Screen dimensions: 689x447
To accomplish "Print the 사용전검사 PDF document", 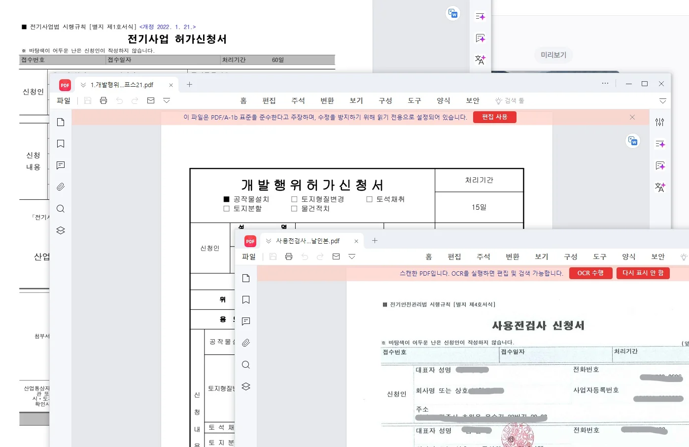I will (289, 256).
